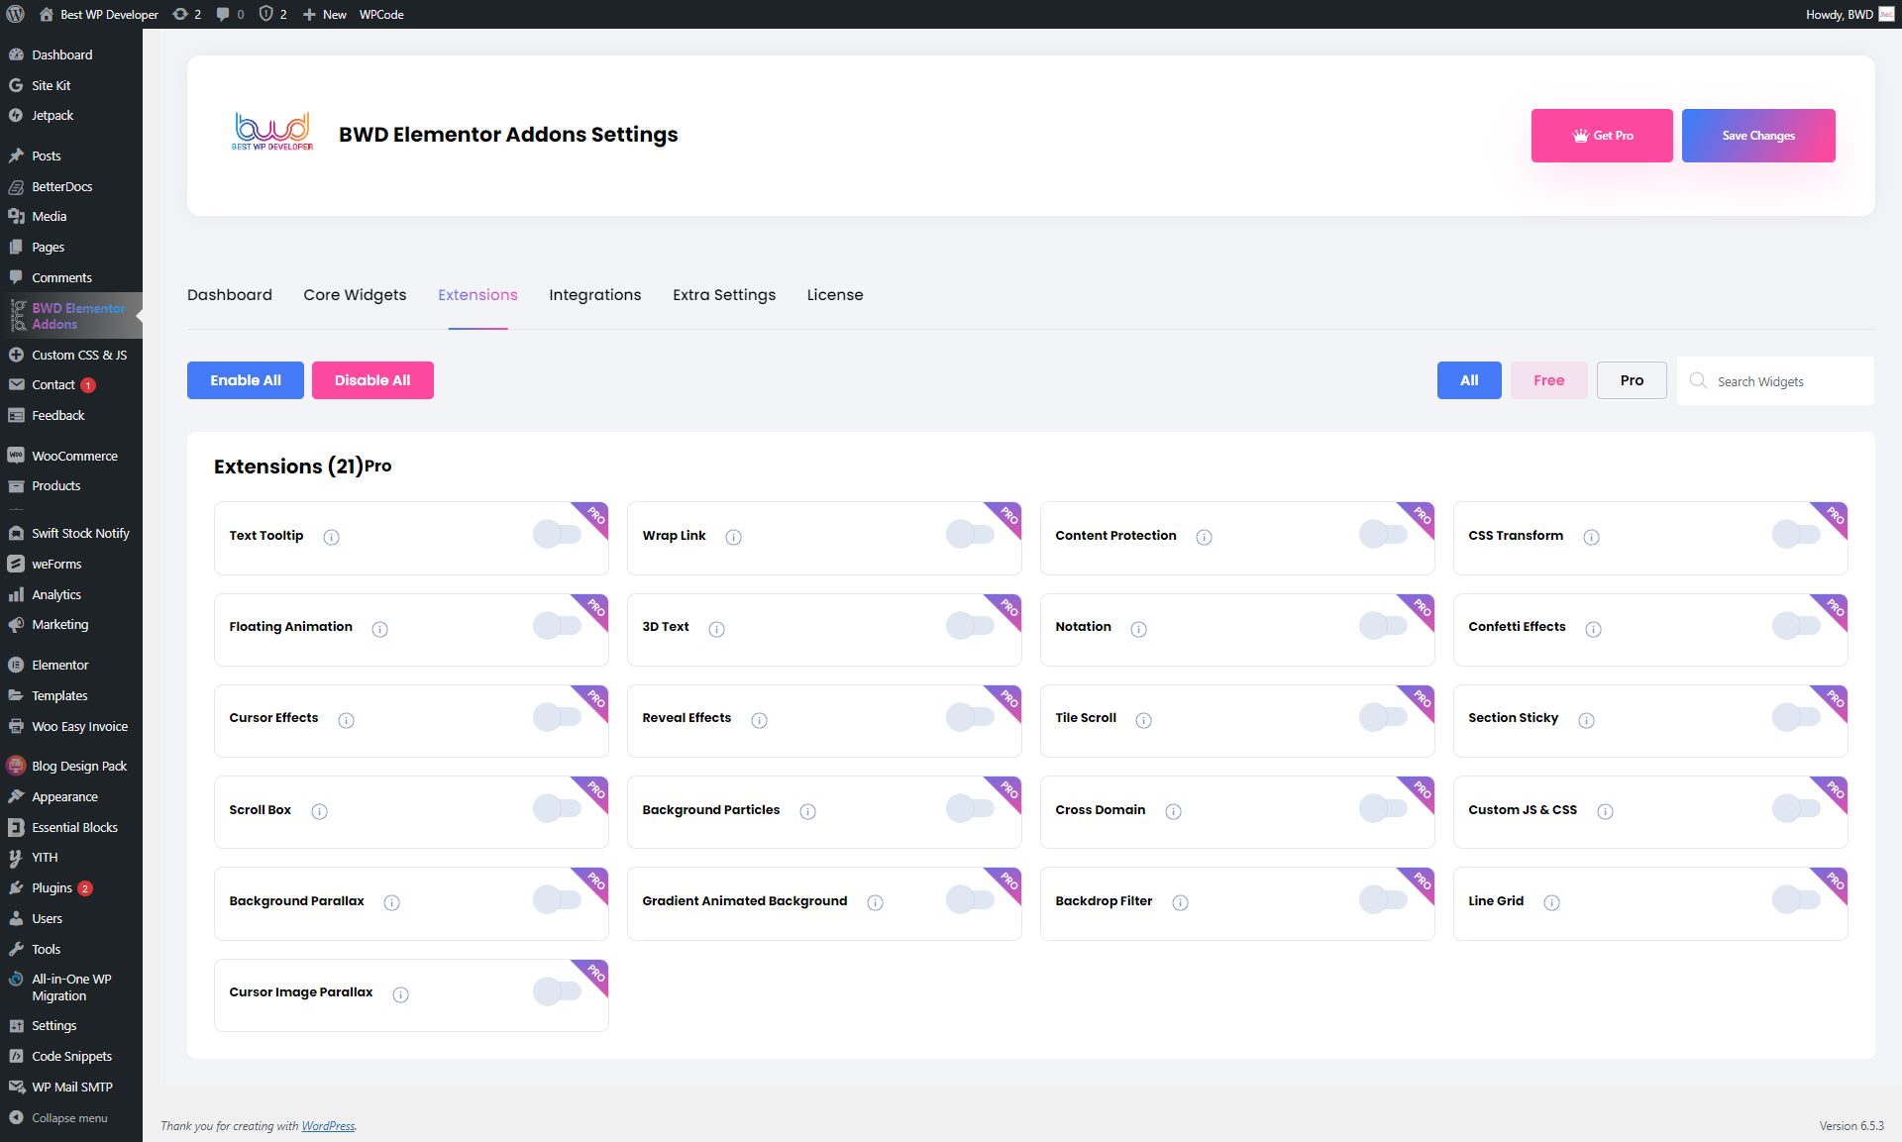
Task: Click the Cross Domain info icon
Action: tap(1174, 811)
